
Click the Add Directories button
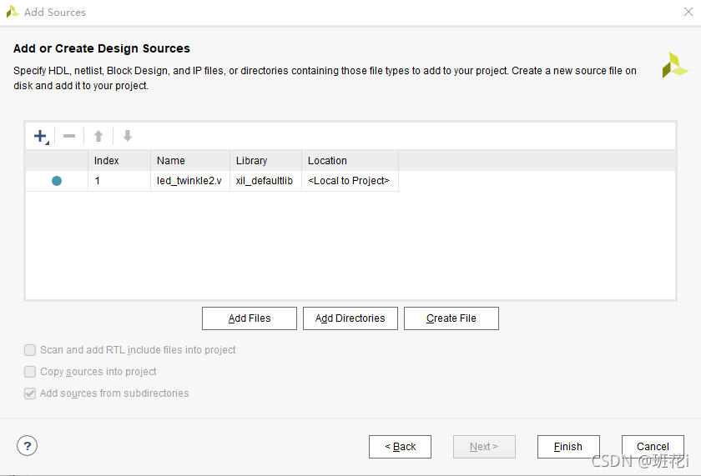coord(350,318)
